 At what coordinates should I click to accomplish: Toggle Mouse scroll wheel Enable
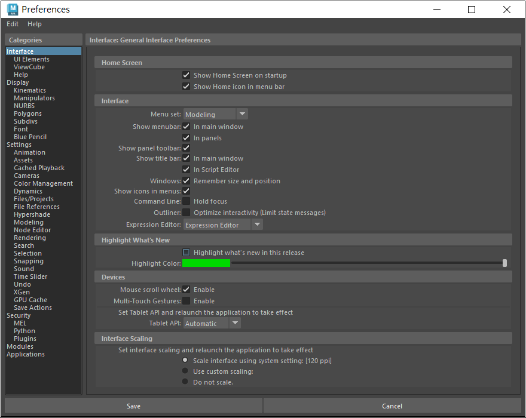coord(186,290)
